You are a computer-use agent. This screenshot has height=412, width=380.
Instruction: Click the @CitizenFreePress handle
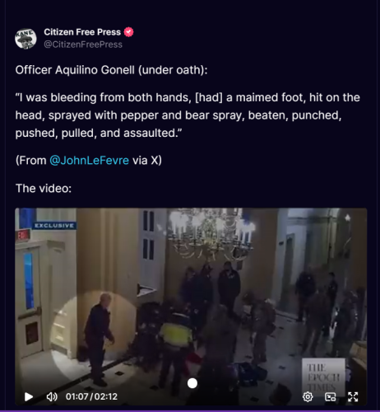(x=83, y=44)
